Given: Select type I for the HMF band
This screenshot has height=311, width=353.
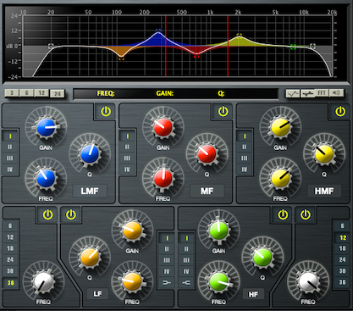Looking at the screenshot, I should 245,136.
